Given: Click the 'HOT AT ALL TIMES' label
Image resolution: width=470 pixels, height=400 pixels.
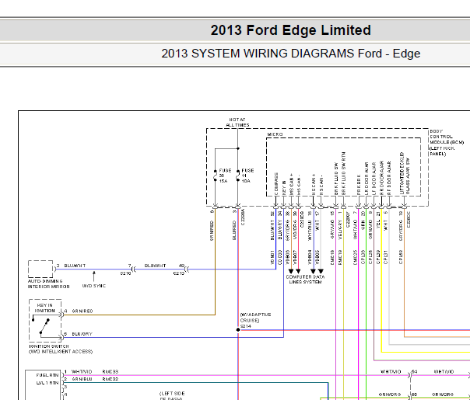Looking at the screenshot, I should tap(237, 123).
